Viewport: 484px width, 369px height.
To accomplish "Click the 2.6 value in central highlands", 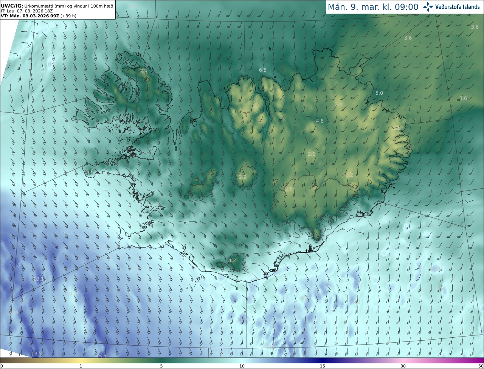I will (x=312, y=154).
